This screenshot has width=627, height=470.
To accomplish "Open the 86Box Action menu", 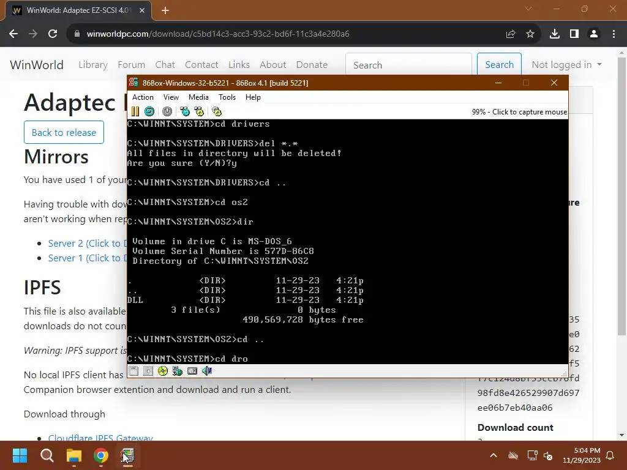I will (143, 97).
